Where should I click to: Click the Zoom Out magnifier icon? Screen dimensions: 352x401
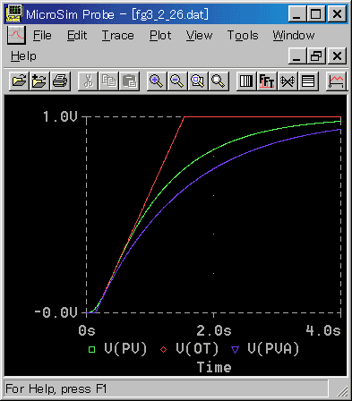click(177, 81)
